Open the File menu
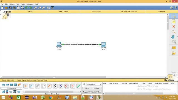The height and width of the screenshot is (100, 178). [x=2, y=4]
